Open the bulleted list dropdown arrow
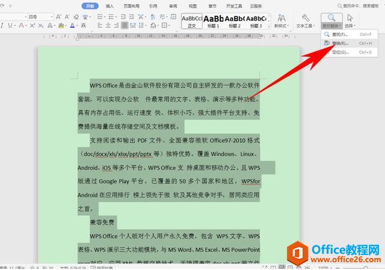Image resolution: width=385 pixels, height=270 pixels. 105,17
